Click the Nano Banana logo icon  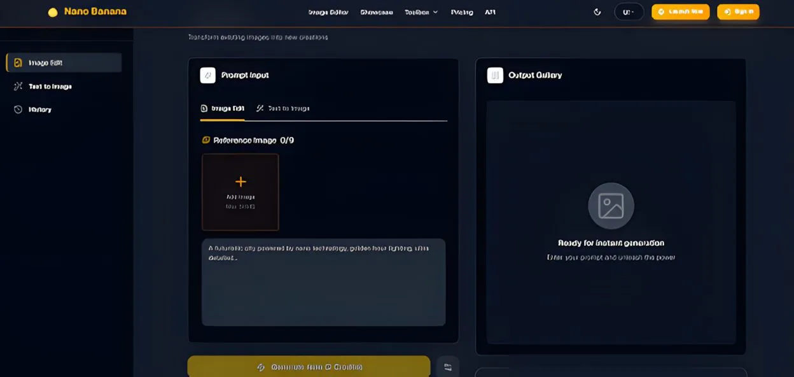53,12
